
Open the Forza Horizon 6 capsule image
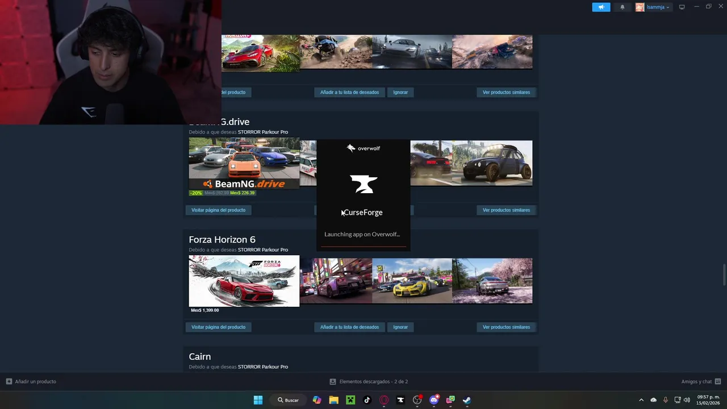click(x=244, y=281)
